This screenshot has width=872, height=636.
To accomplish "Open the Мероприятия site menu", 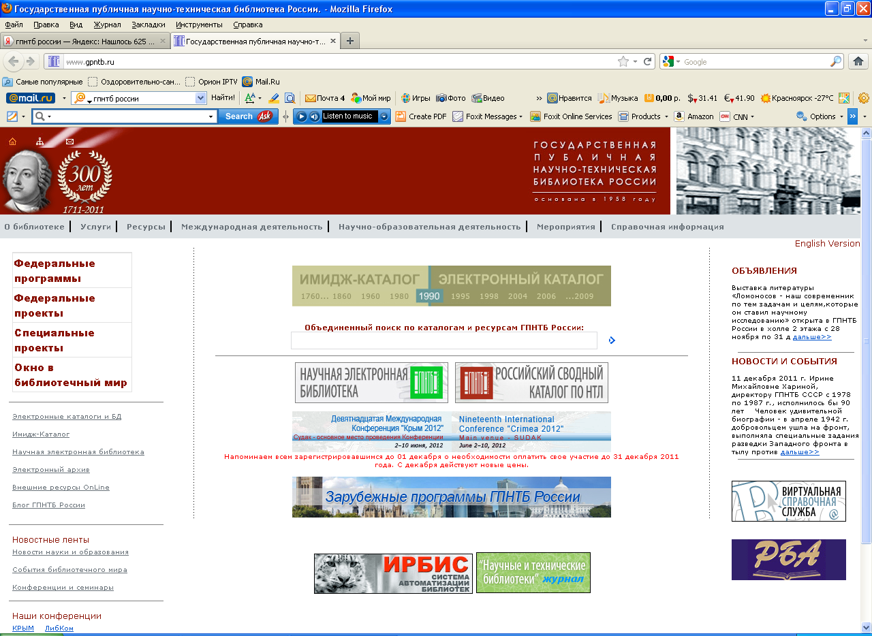I will [566, 227].
